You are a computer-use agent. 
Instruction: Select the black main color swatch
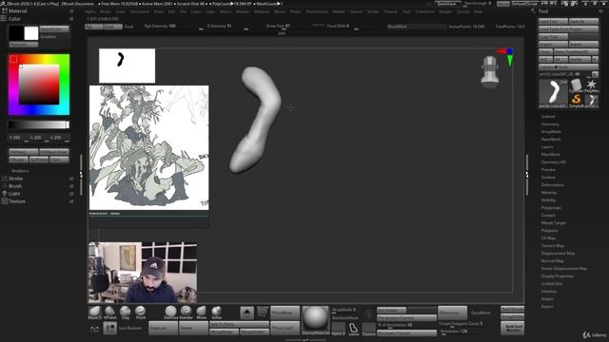click(16, 33)
